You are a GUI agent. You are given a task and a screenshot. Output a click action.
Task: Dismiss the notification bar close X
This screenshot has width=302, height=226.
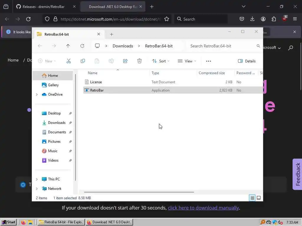[x=295, y=32]
